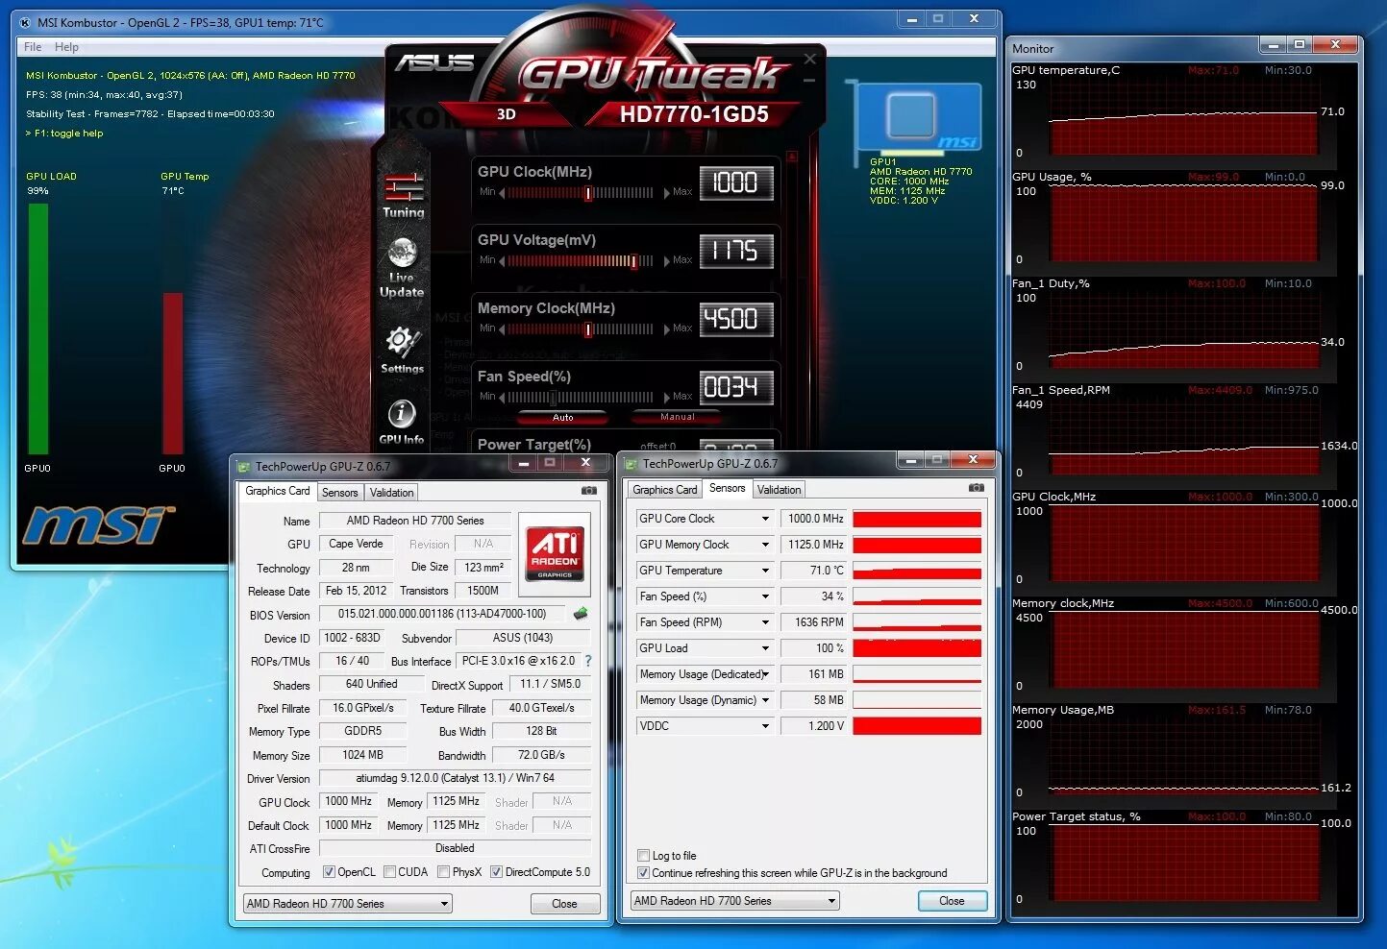Click the ATI Radeon logo in GPU-Z
Screen dimensions: 1387x949
555,553
